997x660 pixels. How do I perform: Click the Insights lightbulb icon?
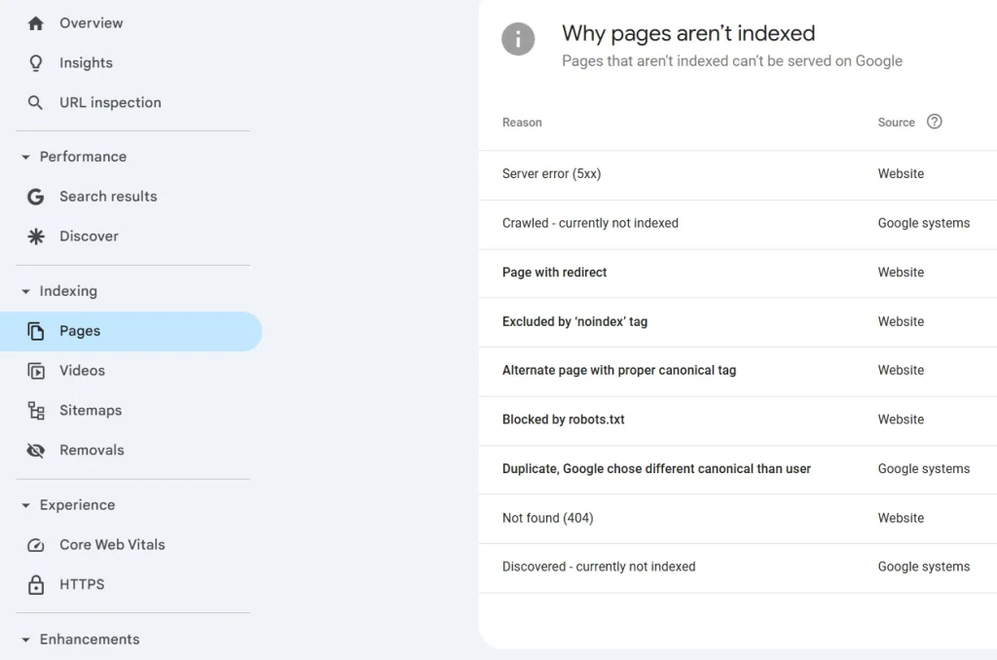(x=36, y=63)
